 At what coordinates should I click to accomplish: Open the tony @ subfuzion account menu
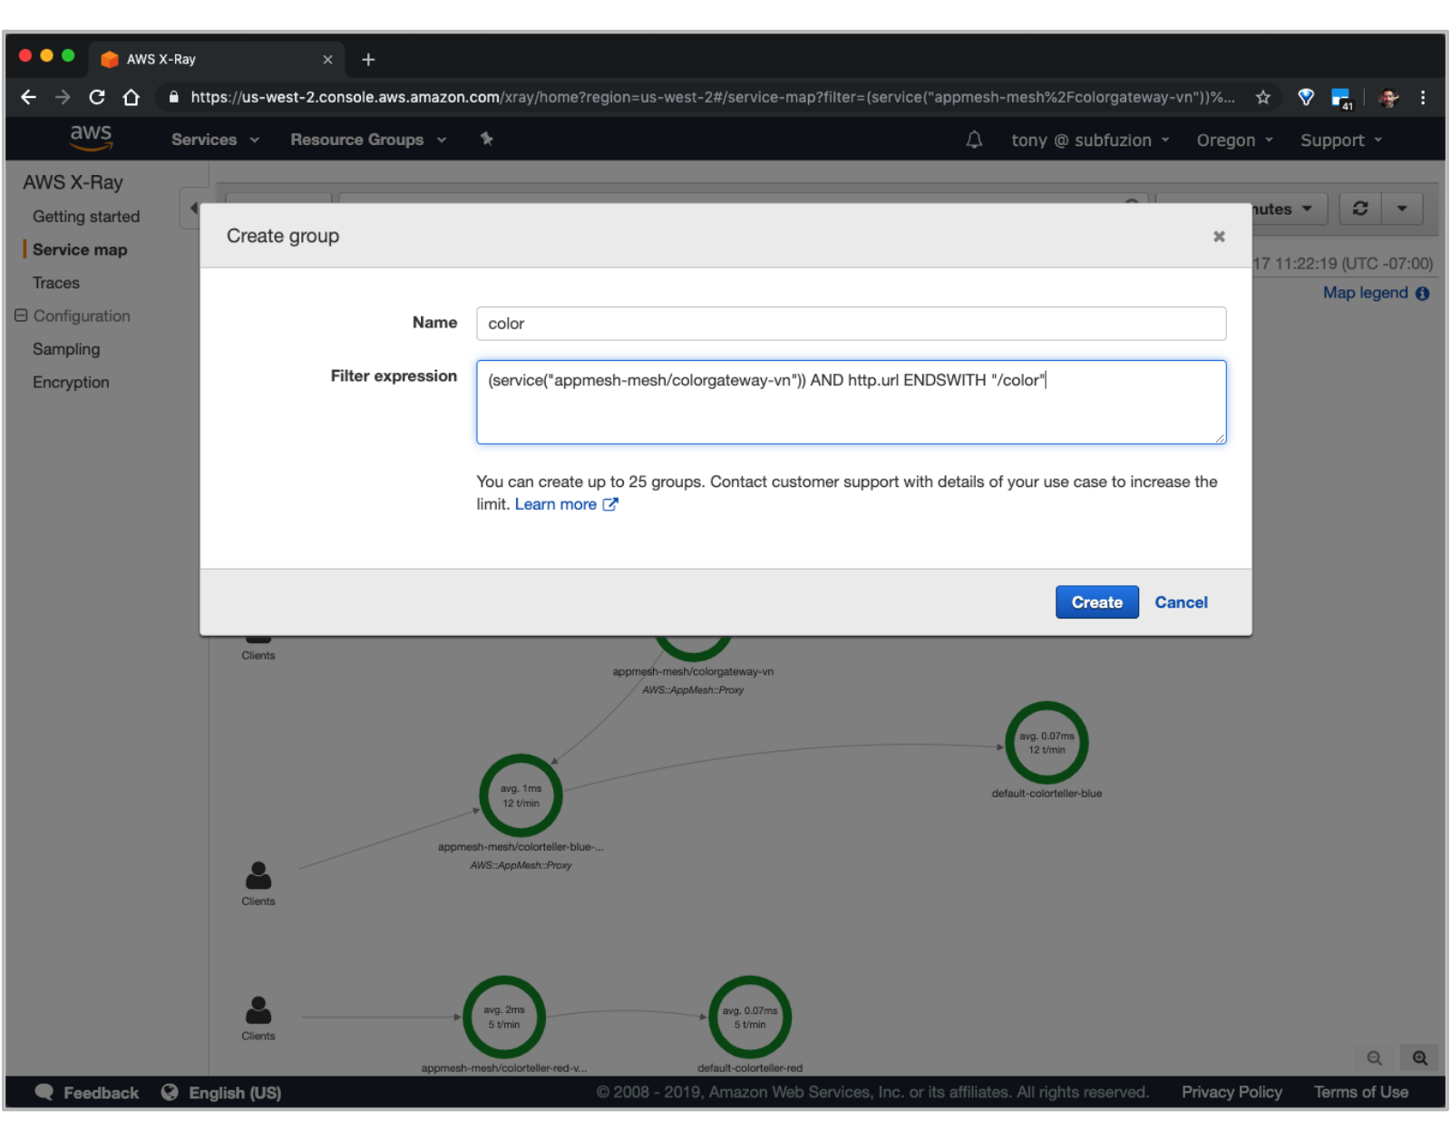tap(1090, 141)
